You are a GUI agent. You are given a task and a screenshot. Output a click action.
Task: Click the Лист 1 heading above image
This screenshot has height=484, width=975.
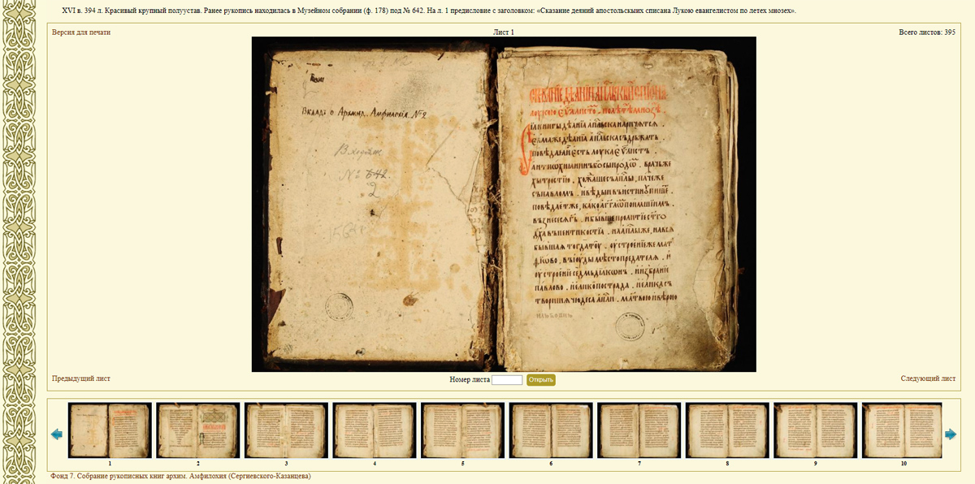coord(504,32)
